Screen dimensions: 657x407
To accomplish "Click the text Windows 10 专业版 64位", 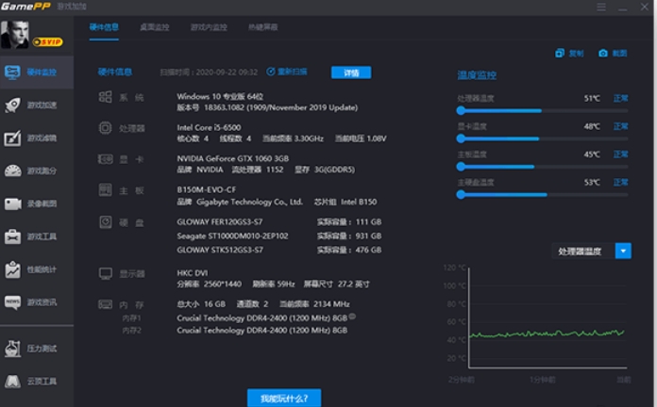I will 220,97.
